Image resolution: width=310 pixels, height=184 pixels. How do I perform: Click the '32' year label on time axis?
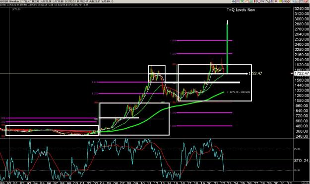tap(289, 183)
